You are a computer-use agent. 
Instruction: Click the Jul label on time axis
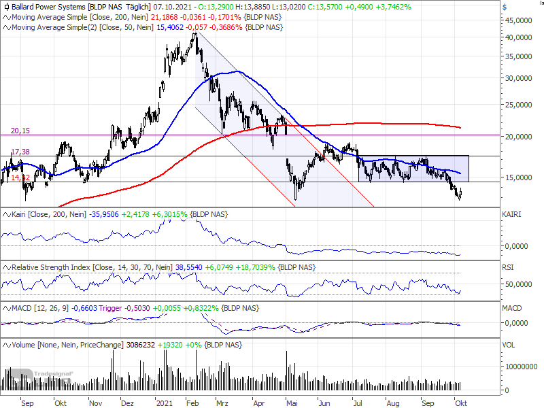(x=358, y=403)
